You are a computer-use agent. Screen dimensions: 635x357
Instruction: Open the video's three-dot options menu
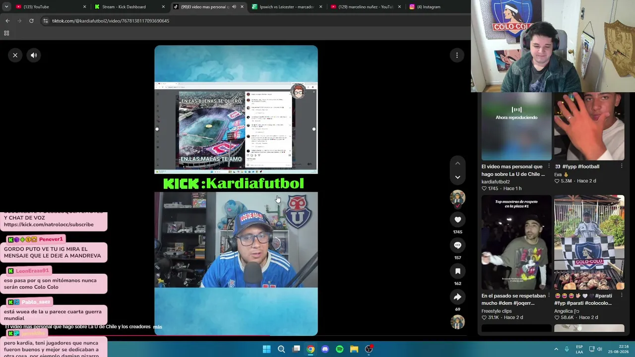(457, 55)
